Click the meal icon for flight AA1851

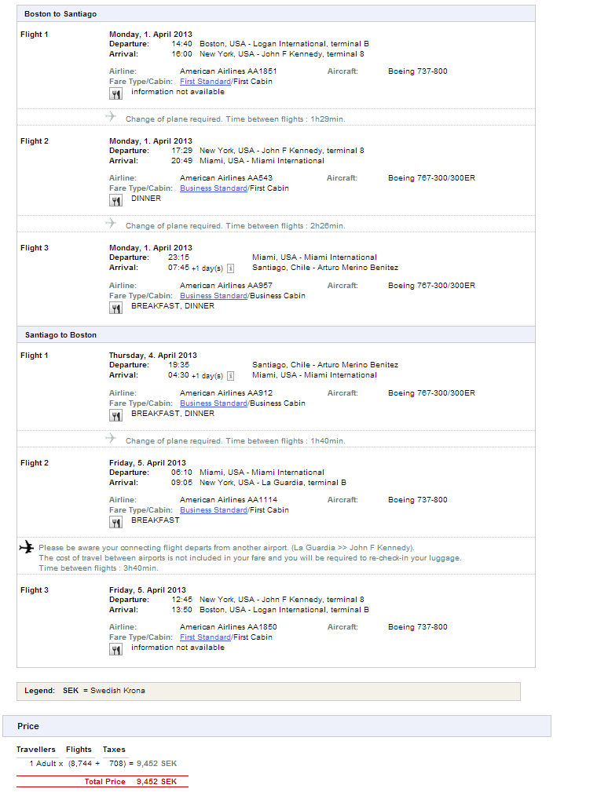point(115,93)
